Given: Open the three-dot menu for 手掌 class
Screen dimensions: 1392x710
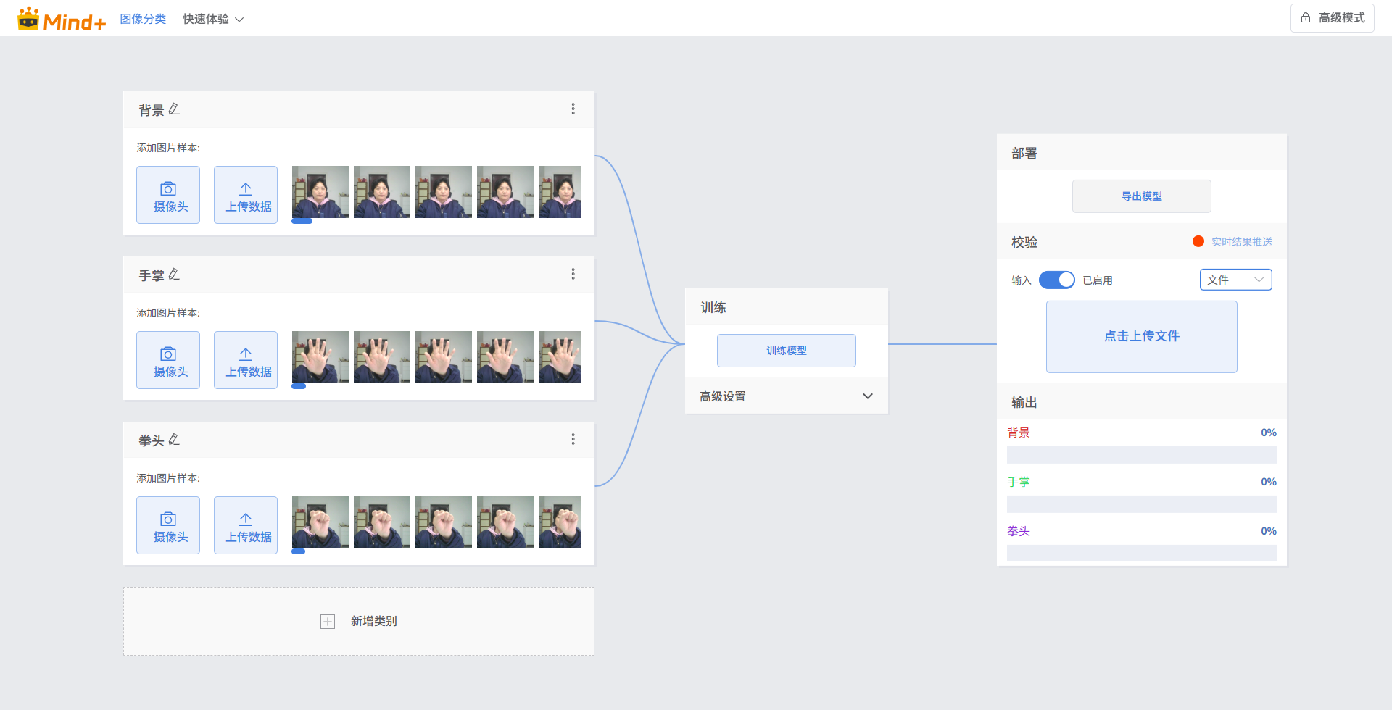Looking at the screenshot, I should 573,274.
